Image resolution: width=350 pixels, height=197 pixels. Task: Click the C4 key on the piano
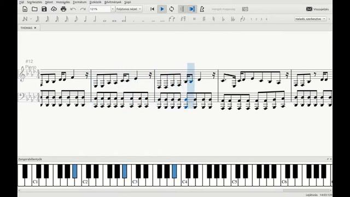184,182
